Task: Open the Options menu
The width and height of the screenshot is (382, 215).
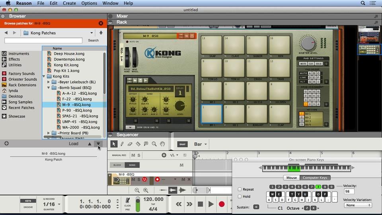Action: tap(89, 3)
